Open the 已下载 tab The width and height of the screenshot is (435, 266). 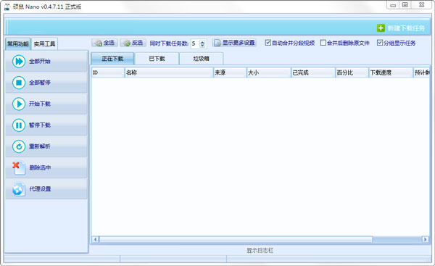coord(157,59)
